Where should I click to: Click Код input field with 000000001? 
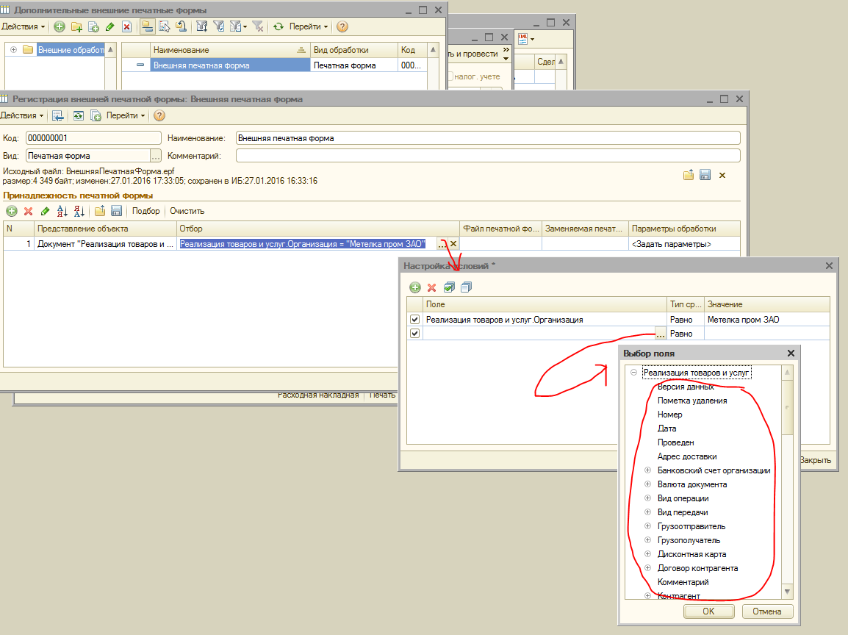pos(93,138)
